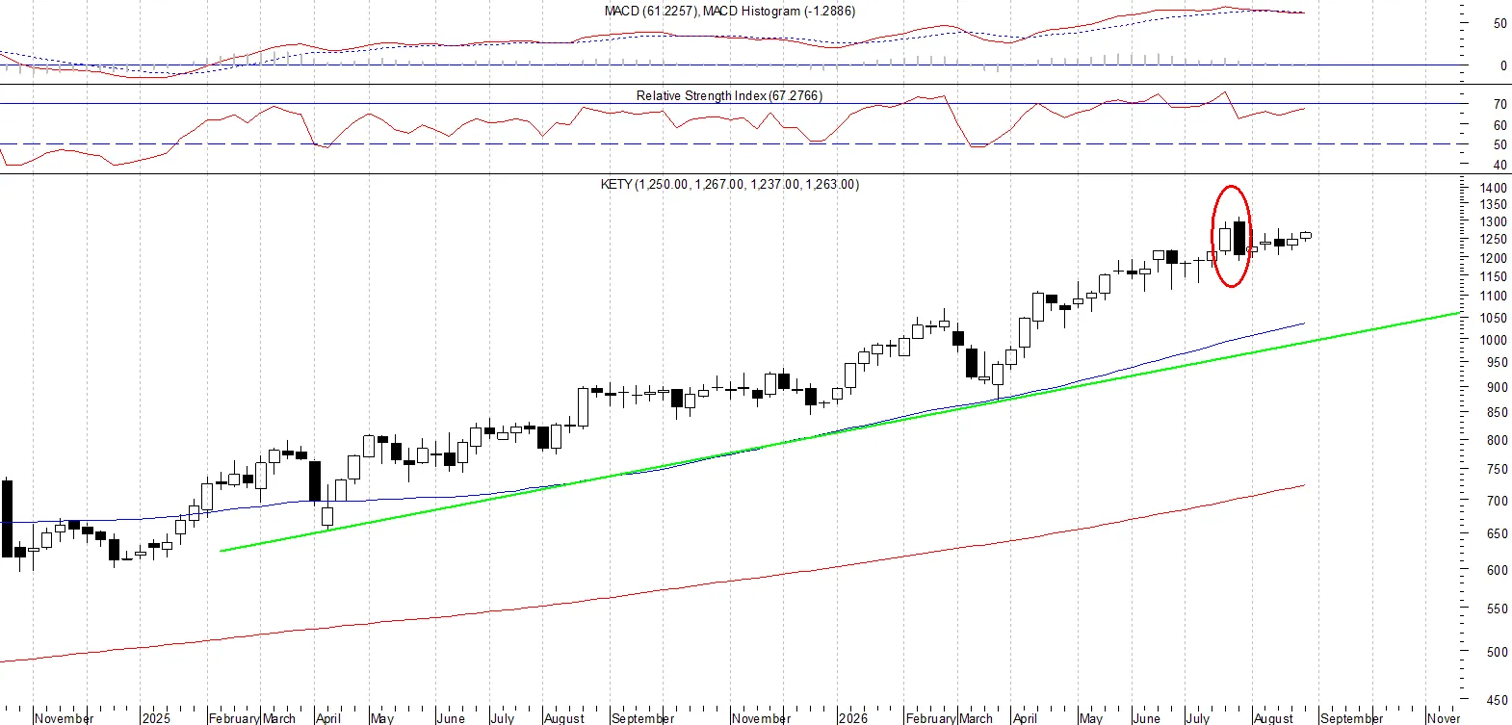Image resolution: width=1512 pixels, height=725 pixels.
Task: Click the 800 price-axis label
Action: coord(1497,441)
